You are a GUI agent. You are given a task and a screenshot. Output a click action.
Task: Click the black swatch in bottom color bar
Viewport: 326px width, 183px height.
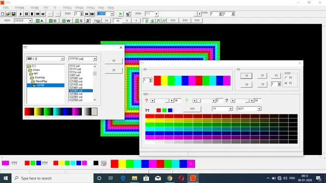96,163
